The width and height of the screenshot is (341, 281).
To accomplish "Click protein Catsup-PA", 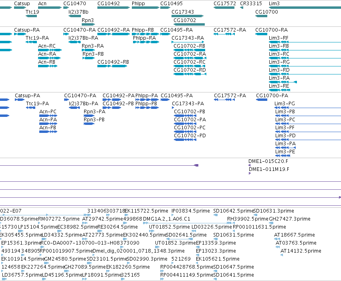I will pyautogui.click(x=20, y=100).
